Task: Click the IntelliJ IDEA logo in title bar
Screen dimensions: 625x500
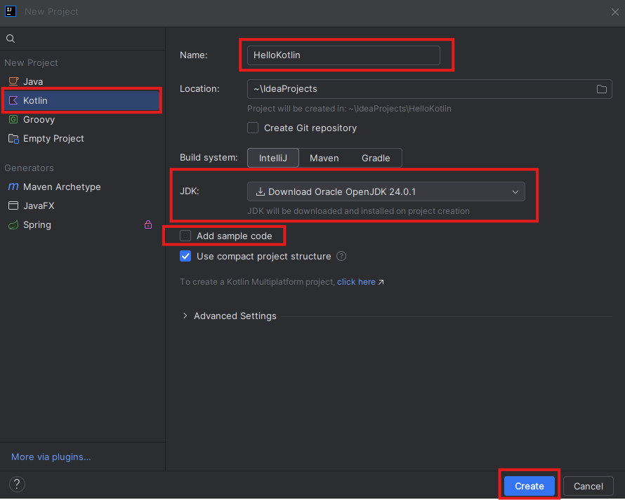Action: (11, 11)
